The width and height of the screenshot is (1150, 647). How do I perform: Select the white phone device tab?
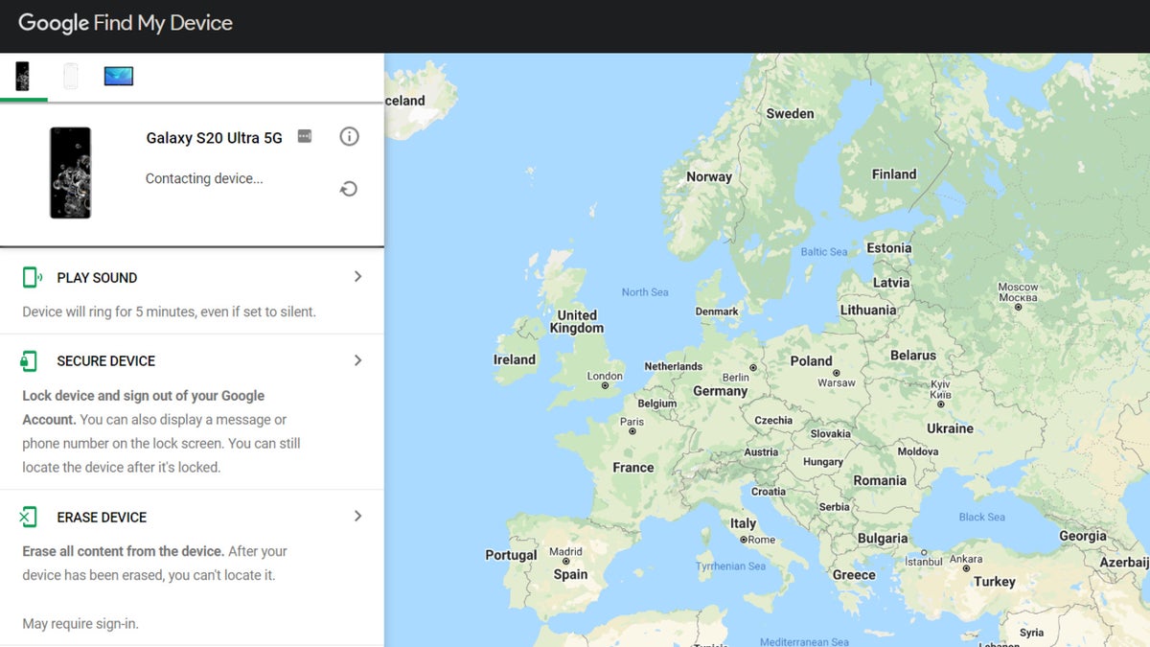70,76
